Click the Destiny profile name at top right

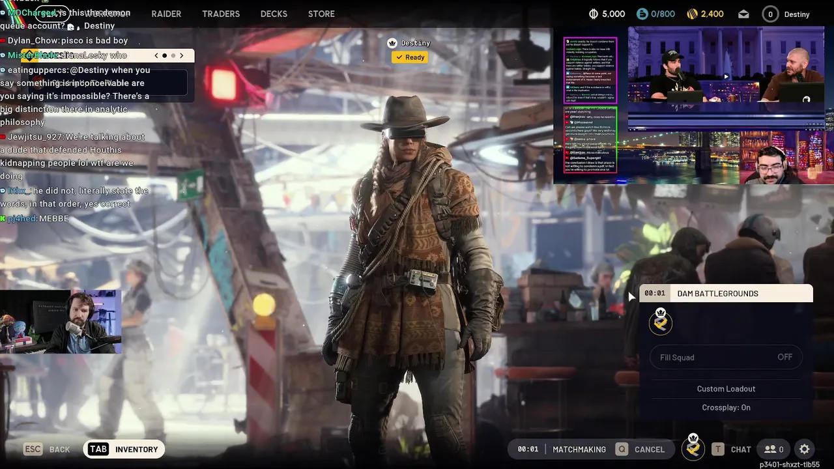797,14
